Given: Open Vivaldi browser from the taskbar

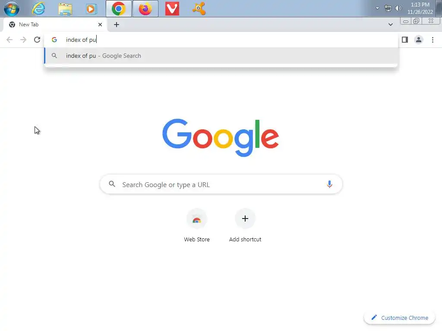Looking at the screenshot, I should click(x=172, y=9).
